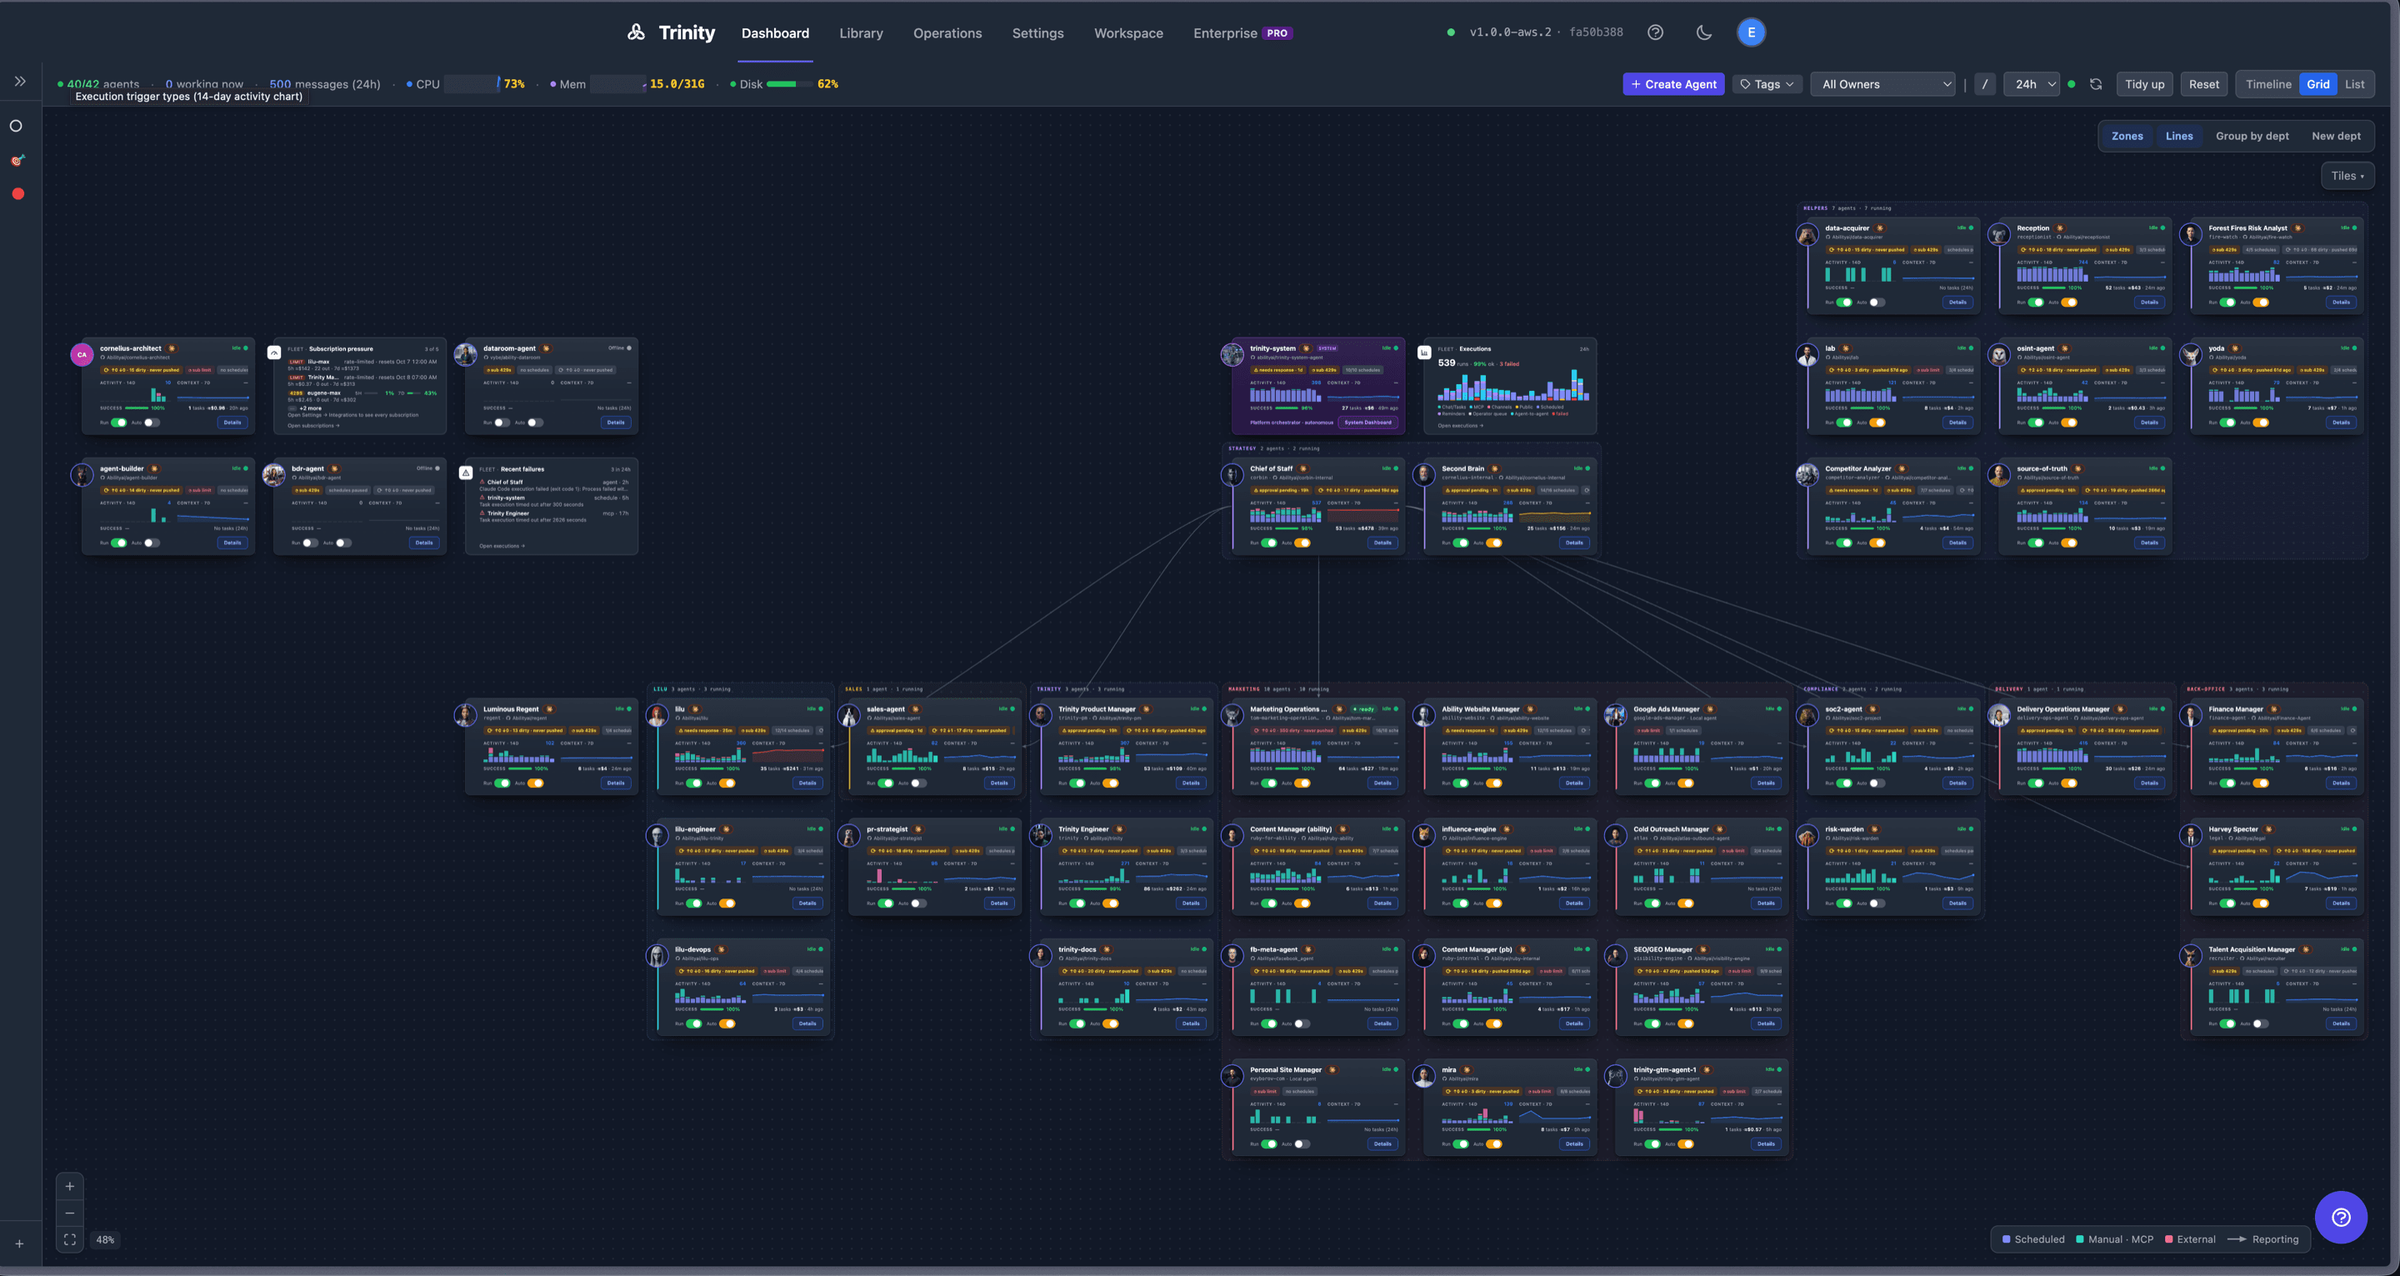Click the Create Agent button
Image resolution: width=2400 pixels, height=1276 pixels.
(x=1673, y=84)
